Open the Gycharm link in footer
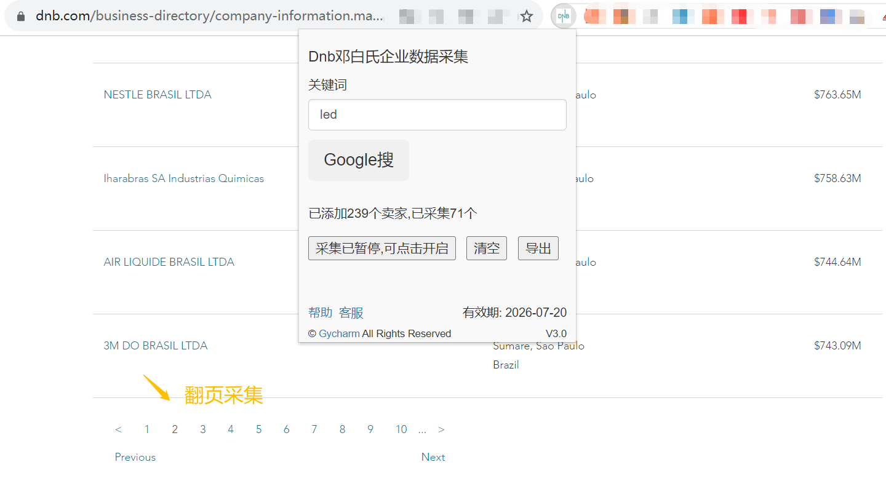The image size is (886, 478). (339, 333)
